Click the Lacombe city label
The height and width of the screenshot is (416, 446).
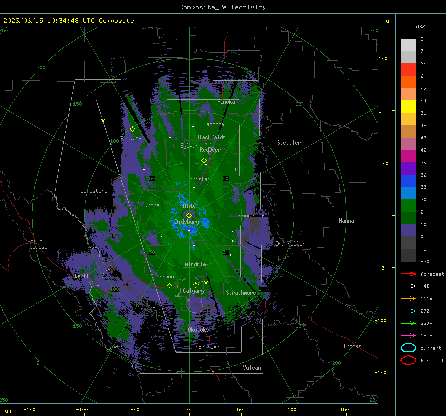point(214,124)
